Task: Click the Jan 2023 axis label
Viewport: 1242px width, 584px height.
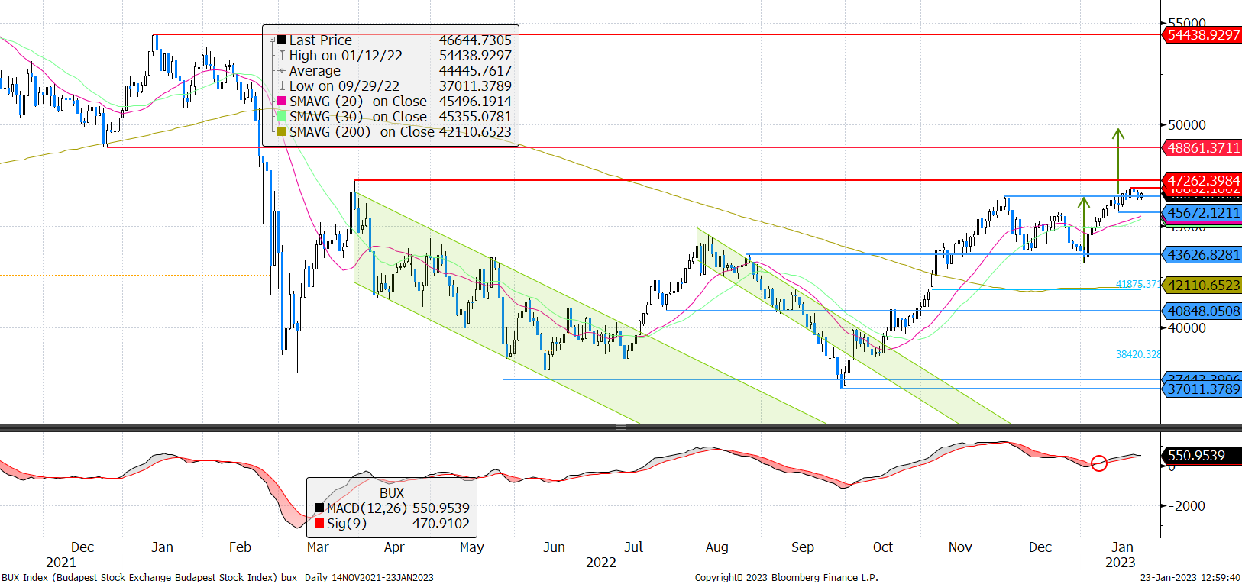Action: pyautogui.click(x=1122, y=547)
